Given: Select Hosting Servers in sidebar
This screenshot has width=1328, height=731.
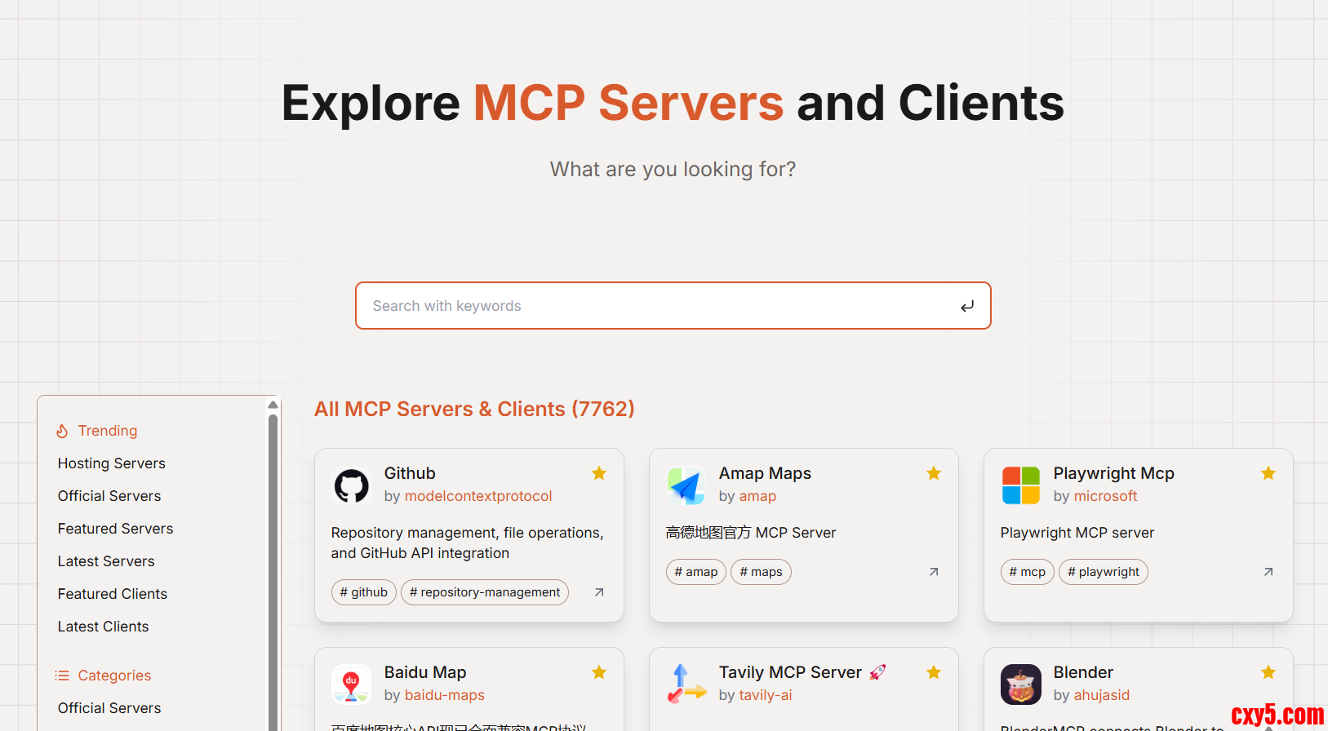Looking at the screenshot, I should [x=112, y=463].
